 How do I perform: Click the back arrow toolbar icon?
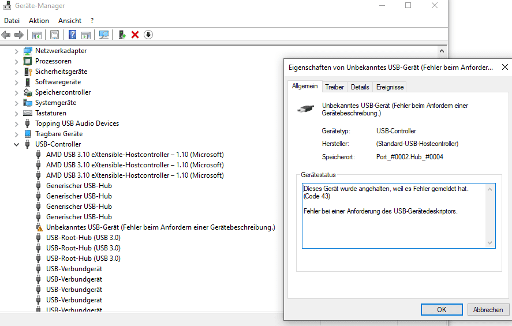click(6, 35)
